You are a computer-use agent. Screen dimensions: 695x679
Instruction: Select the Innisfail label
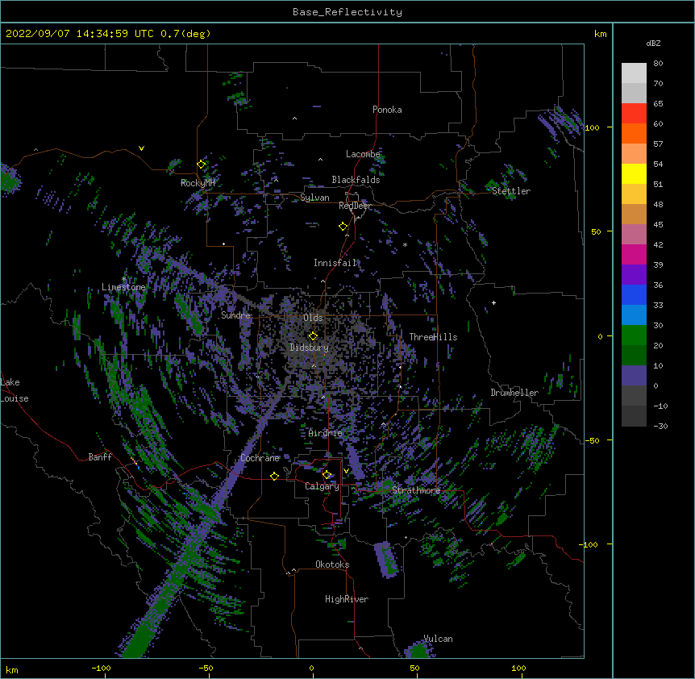335,263
